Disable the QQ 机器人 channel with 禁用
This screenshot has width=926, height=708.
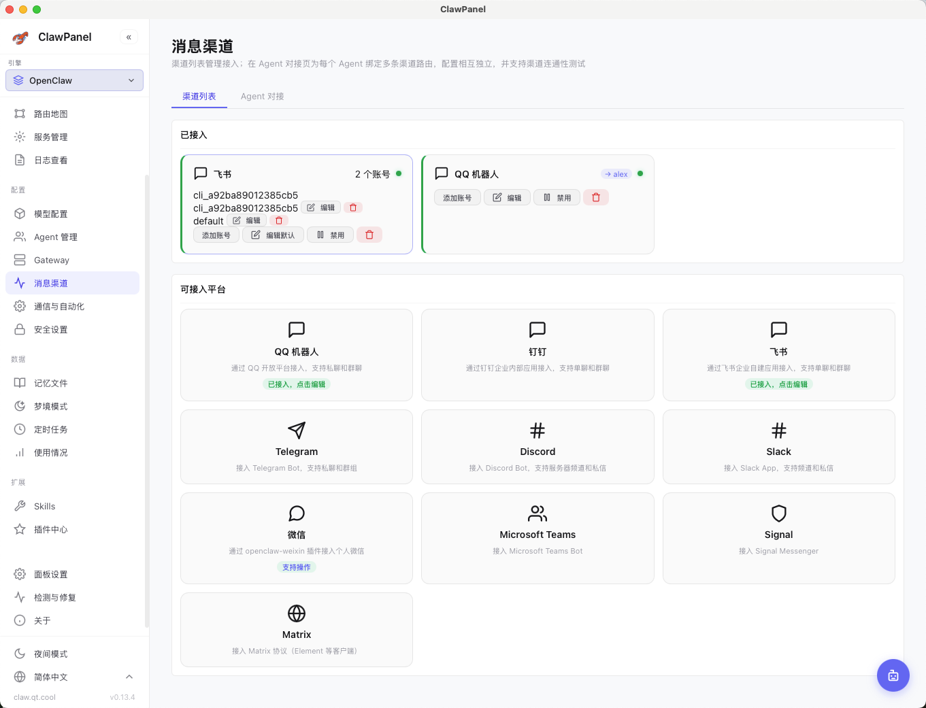click(x=557, y=198)
